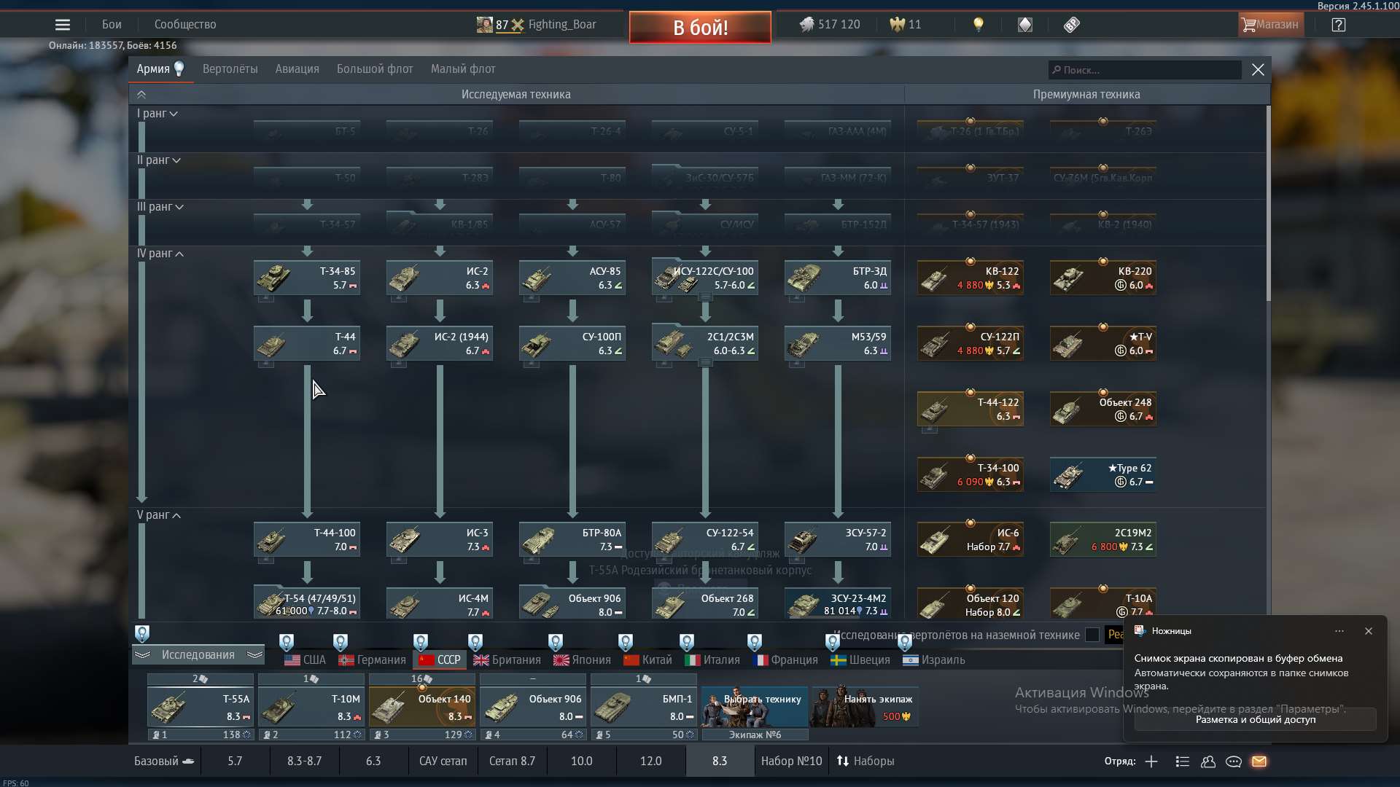Open the chat bubble icon
Viewport: 1400px width, 787px height.
(x=1234, y=761)
